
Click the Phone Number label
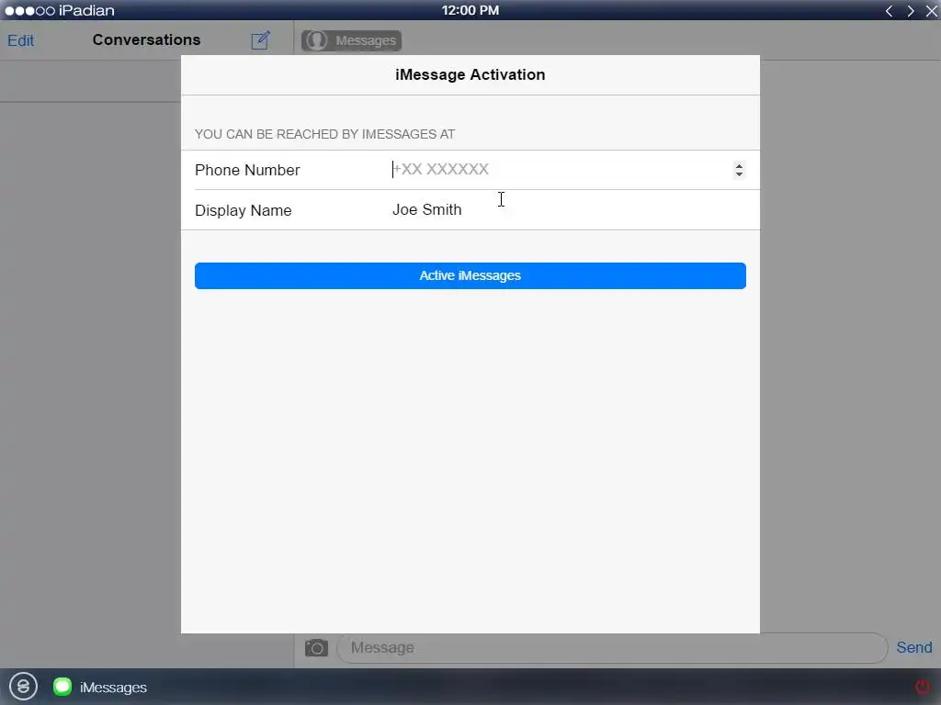click(x=247, y=170)
